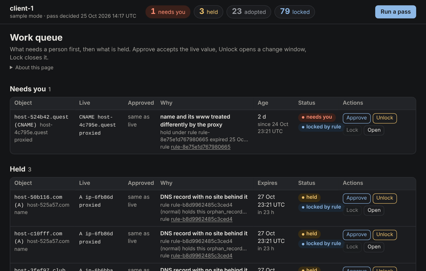Open the host-524b42.quest record
The height and width of the screenshot is (271, 426).
[x=374, y=130]
